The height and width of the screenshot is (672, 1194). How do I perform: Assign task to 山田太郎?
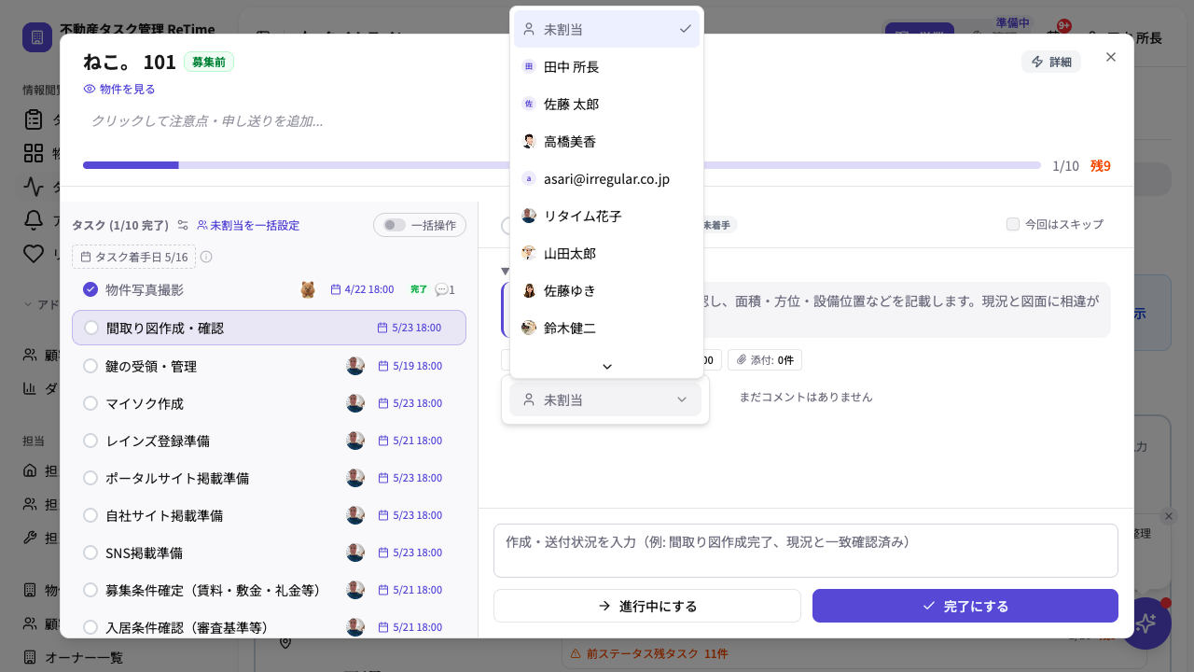tap(606, 253)
